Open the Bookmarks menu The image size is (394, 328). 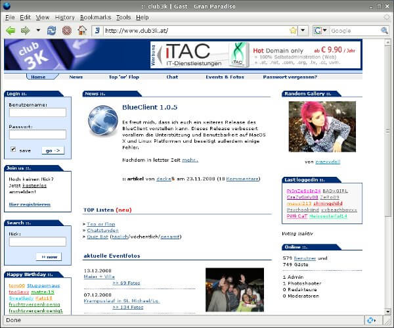coord(95,16)
